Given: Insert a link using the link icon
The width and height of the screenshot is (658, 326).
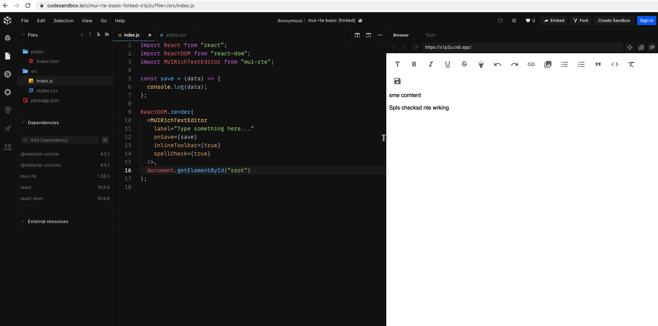Looking at the screenshot, I should coord(531,64).
